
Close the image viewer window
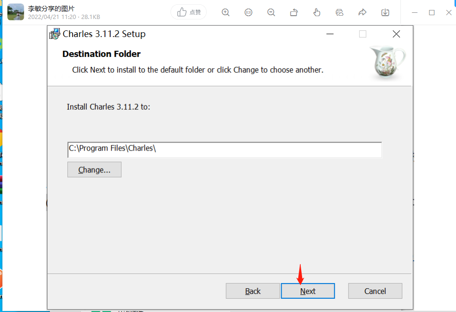(449, 12)
